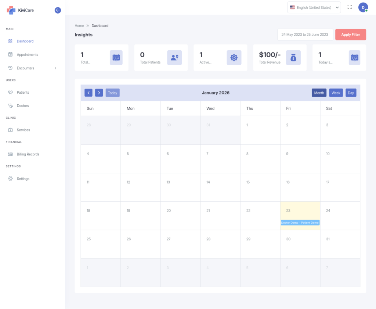Open the English (United States) language dropdown
Screen dimensions: 376x309
[314, 7]
